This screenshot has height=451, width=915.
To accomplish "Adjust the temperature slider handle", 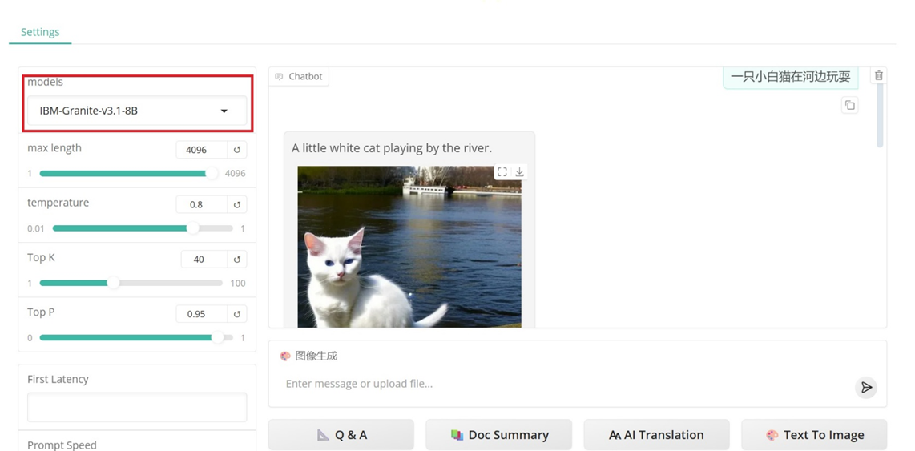I will (x=192, y=228).
